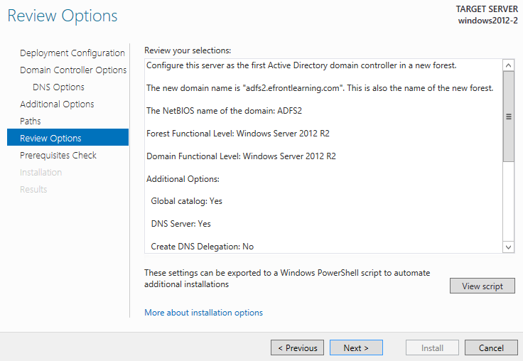Click the empty scrollbar track below the thumb
523x361 pixels.
pyautogui.click(x=508, y=202)
